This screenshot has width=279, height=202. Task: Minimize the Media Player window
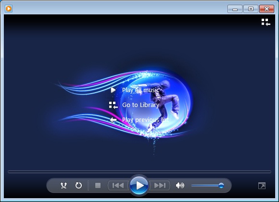tap(235, 9)
